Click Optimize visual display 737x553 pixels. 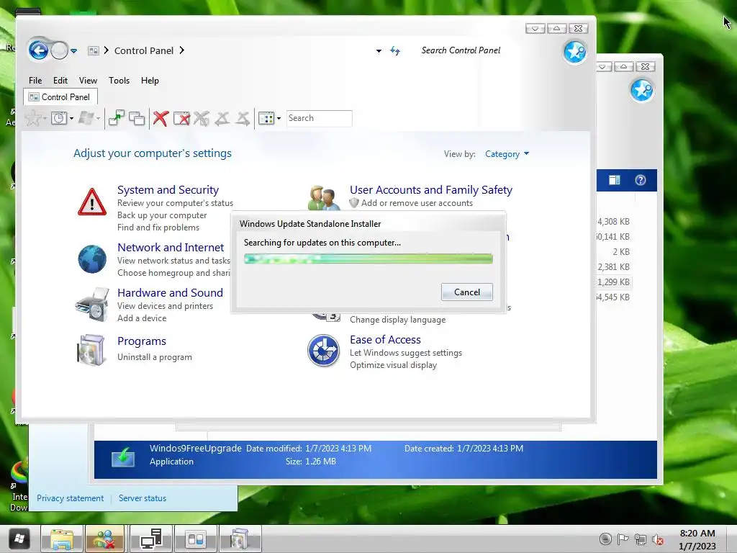[393, 365]
